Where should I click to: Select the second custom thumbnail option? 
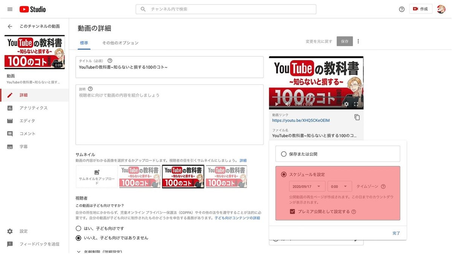(183, 177)
